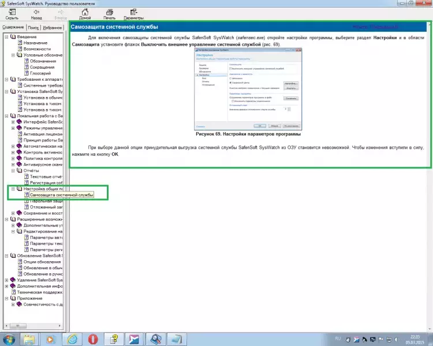Switch to the Избранное tab
Viewport: 433px width, 346px height.
click(52, 28)
